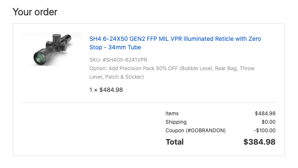The height and width of the screenshot is (168, 298).
Task: Click the 'Option: Add Precision Pack 50% OFF' text
Action: click(133, 68)
